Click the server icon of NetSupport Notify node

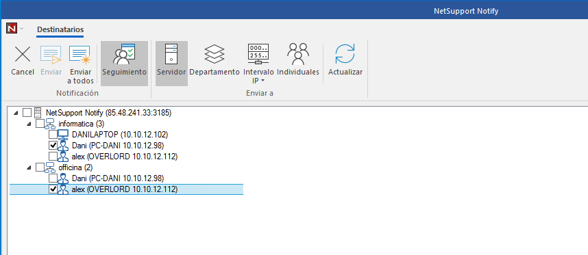tap(38, 113)
